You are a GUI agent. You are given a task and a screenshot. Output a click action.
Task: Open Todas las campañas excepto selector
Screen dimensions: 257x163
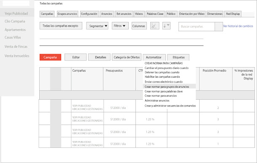point(61,26)
